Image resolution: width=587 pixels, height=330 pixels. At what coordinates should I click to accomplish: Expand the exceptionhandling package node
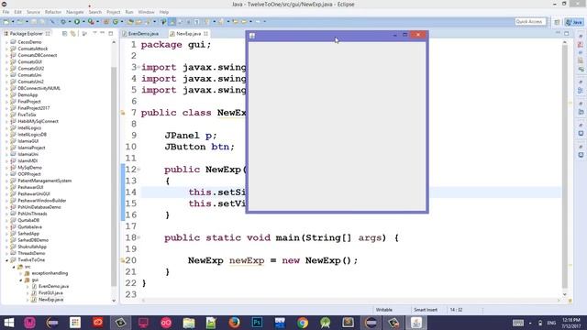tap(21, 273)
